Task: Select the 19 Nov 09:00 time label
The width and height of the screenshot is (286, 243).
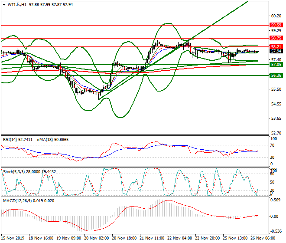Action: click(68, 238)
